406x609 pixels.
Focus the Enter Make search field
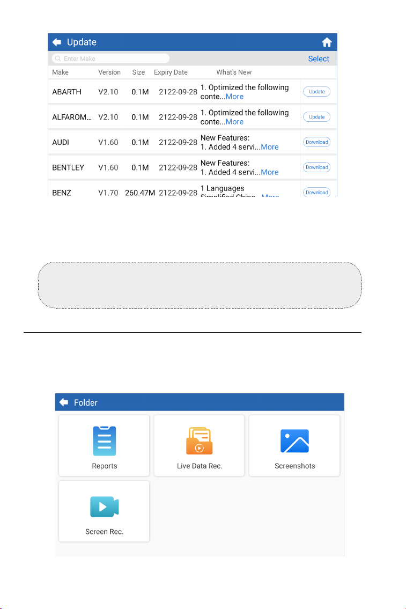pyautogui.click(x=110, y=58)
